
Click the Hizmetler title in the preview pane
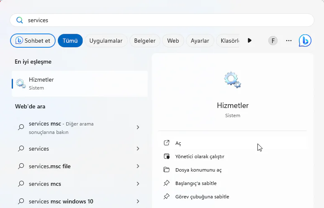coord(233,105)
